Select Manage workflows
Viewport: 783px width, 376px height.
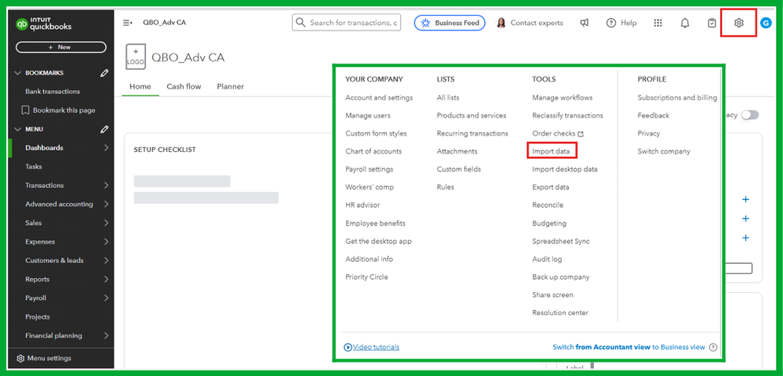(x=563, y=98)
